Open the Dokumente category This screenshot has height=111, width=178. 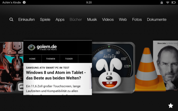click(157, 19)
